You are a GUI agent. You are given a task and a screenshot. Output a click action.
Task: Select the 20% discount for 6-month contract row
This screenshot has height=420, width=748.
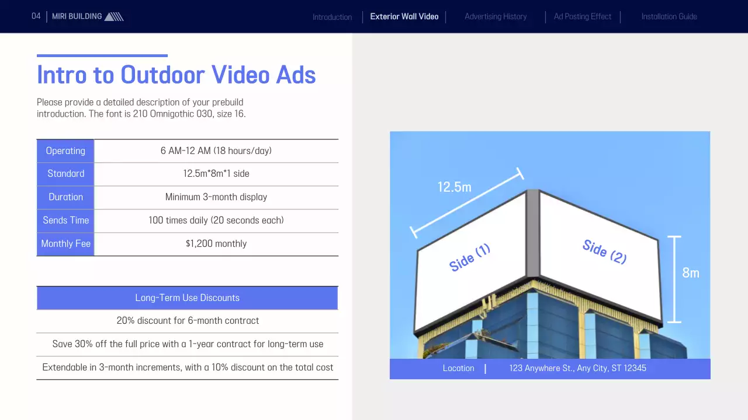click(187, 321)
